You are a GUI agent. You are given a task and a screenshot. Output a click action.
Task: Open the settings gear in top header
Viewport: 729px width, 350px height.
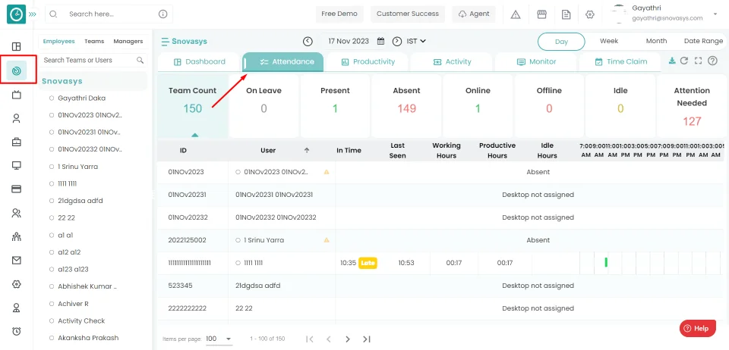(589, 14)
